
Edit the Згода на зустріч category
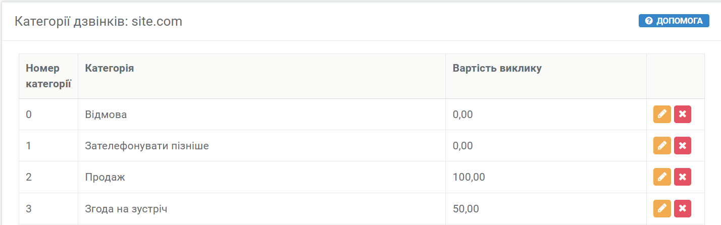pyautogui.click(x=662, y=208)
